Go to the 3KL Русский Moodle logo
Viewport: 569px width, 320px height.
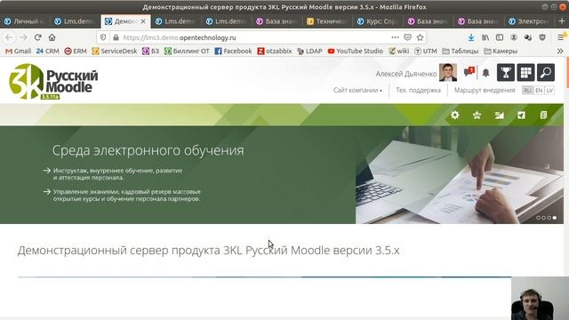click(53, 81)
